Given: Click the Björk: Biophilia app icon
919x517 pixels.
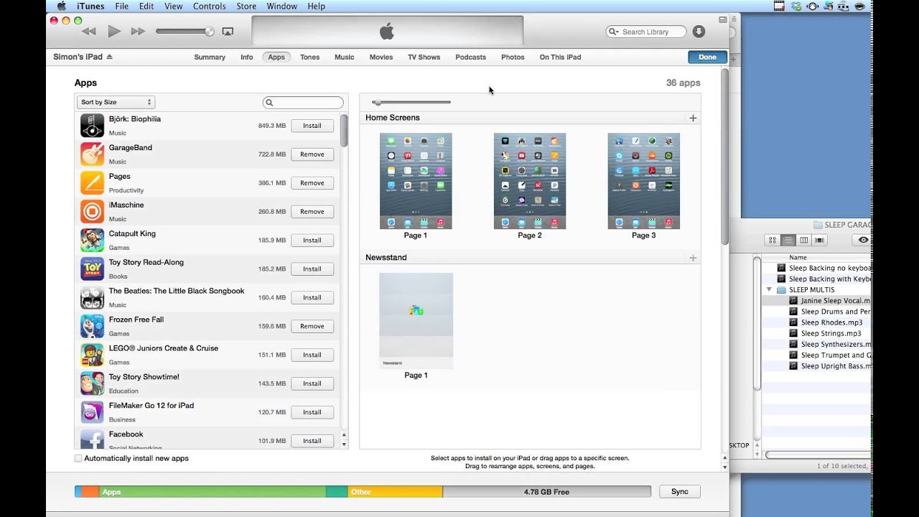Looking at the screenshot, I should pyautogui.click(x=92, y=126).
